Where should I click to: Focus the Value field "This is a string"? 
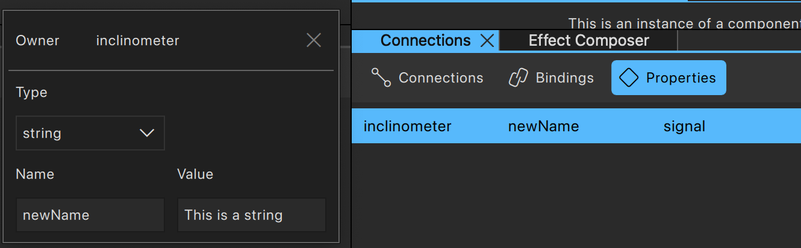251,215
